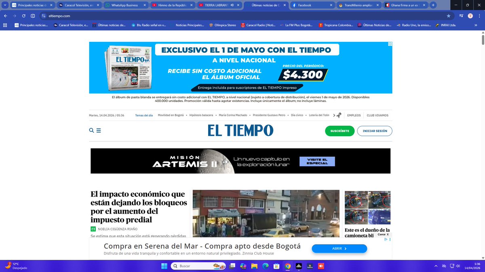Open the Chrome three-dot menu
Viewport: 485px width, 272px height.
[479, 16]
